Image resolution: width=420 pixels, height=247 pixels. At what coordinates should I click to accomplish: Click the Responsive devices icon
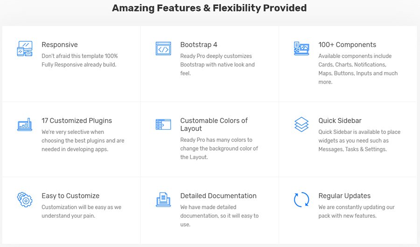(x=25, y=48)
